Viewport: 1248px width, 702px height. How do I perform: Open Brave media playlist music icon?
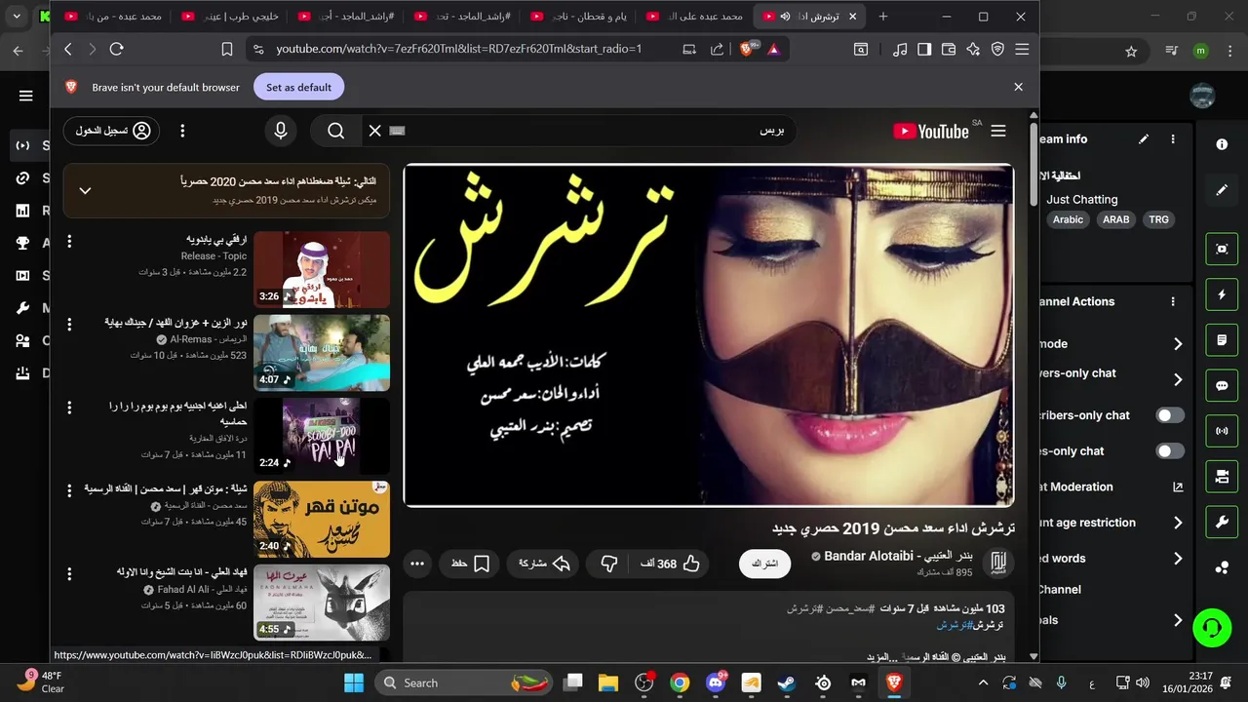[900, 49]
